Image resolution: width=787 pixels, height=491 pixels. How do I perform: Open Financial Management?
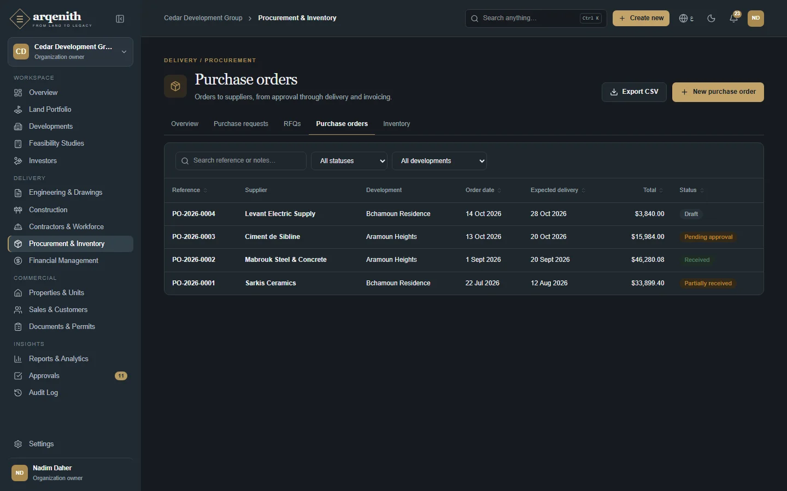(71, 261)
